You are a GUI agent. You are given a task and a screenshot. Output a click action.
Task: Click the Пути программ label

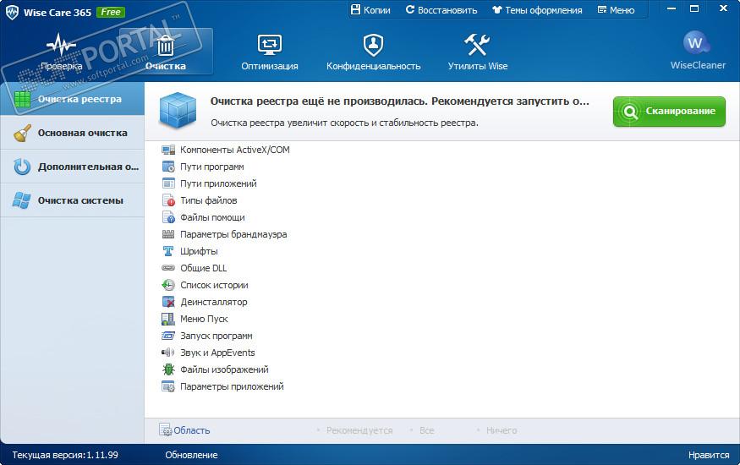pyautogui.click(x=212, y=167)
